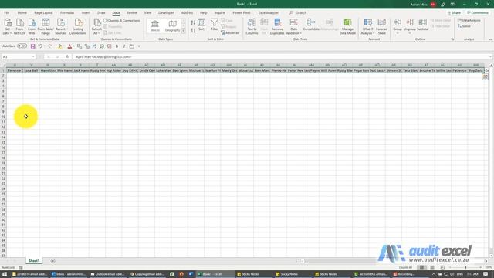Open the File tab
This screenshot has height=278, width=494.
[x=7, y=13]
